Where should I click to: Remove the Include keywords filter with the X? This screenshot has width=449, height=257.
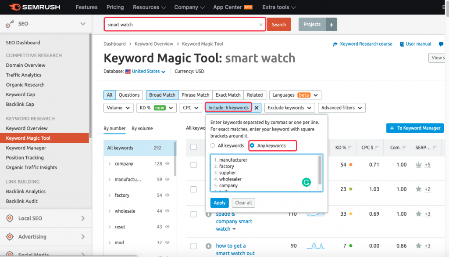tap(257, 108)
